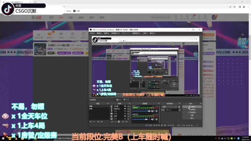251x141 pixels.
Task: Expand the 游戏 dropdown in Douyu navigation
Action: [x=92, y=18]
